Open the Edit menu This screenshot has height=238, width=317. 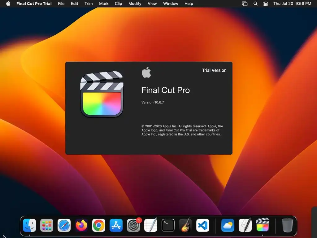[x=74, y=3]
